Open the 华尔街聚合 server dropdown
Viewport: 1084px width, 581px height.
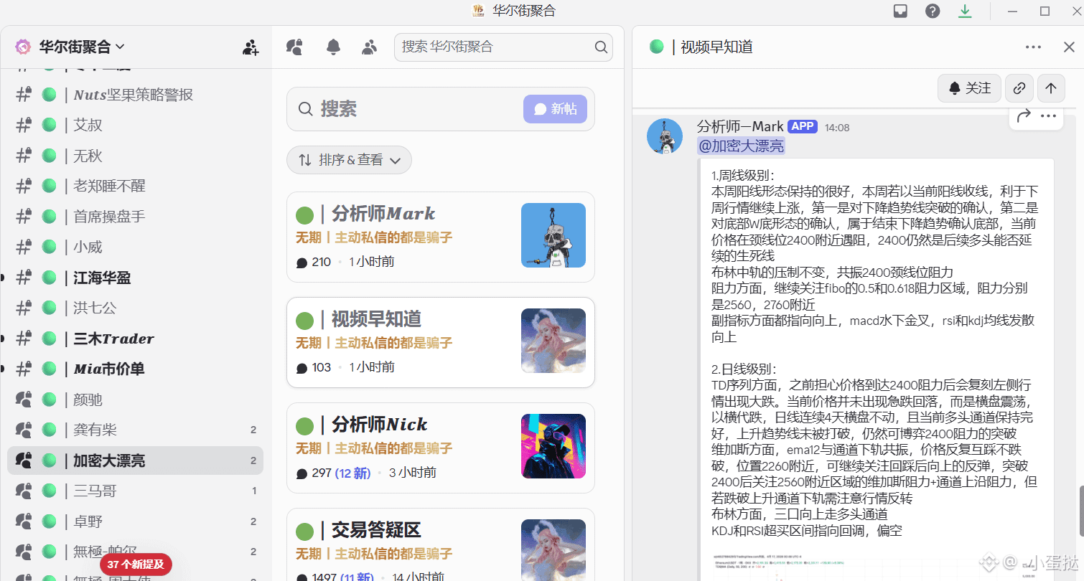tap(82, 47)
